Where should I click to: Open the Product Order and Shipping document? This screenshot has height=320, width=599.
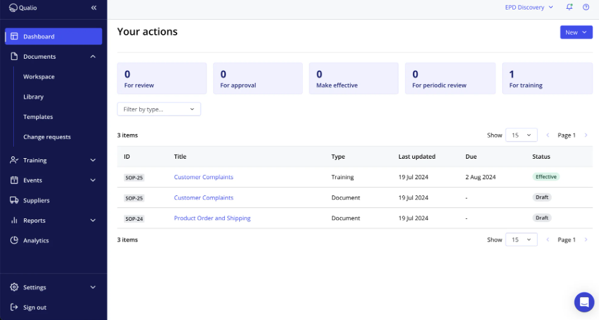[212, 218]
